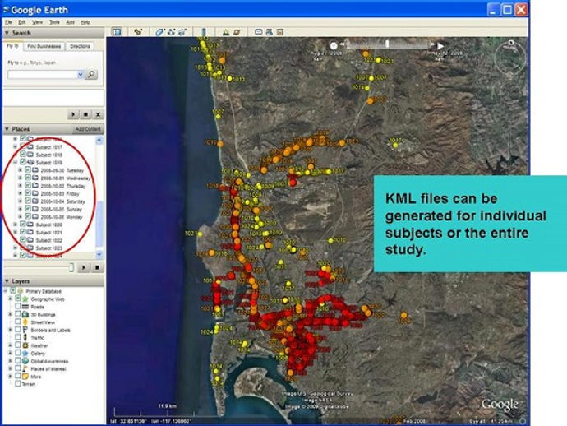Select the 2008-10-04 Saturday folder
The height and width of the screenshot is (426, 567).
(x=62, y=201)
